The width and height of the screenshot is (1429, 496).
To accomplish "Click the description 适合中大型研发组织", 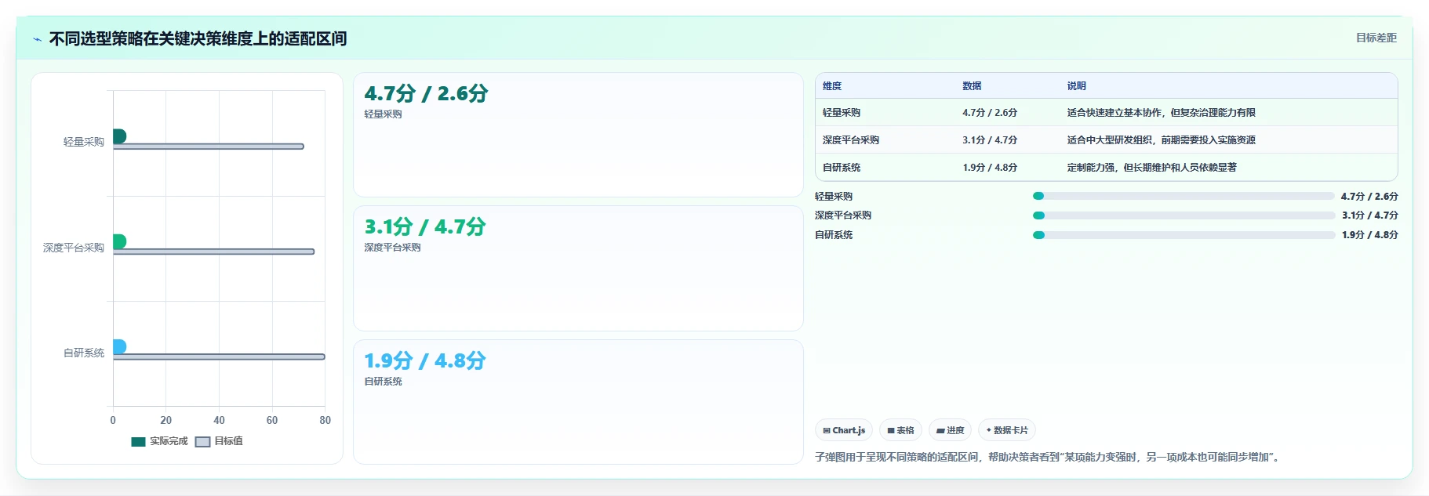I will tap(1161, 140).
